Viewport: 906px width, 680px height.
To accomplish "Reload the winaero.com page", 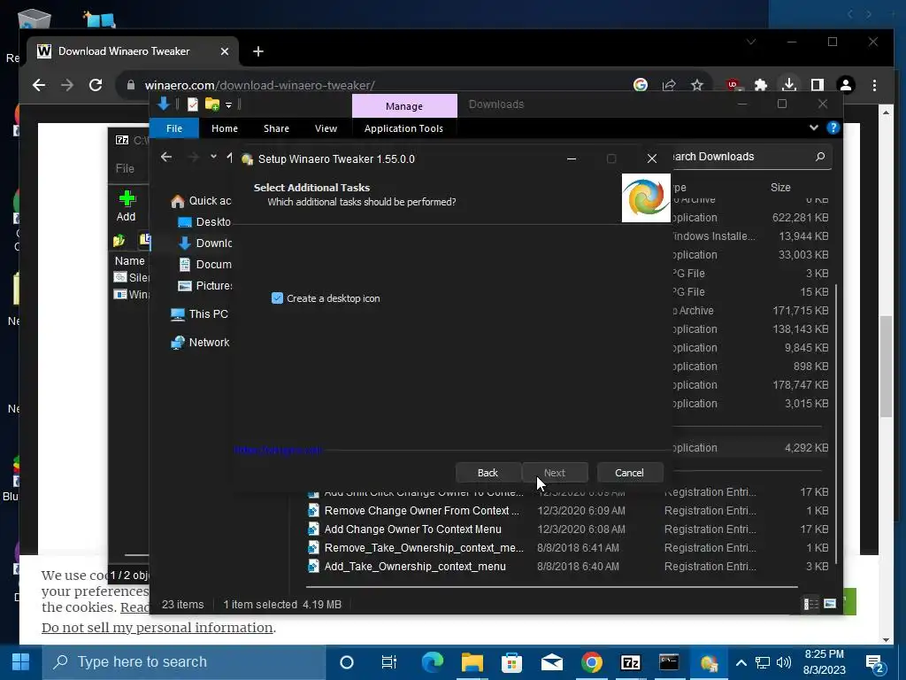I will [x=96, y=85].
